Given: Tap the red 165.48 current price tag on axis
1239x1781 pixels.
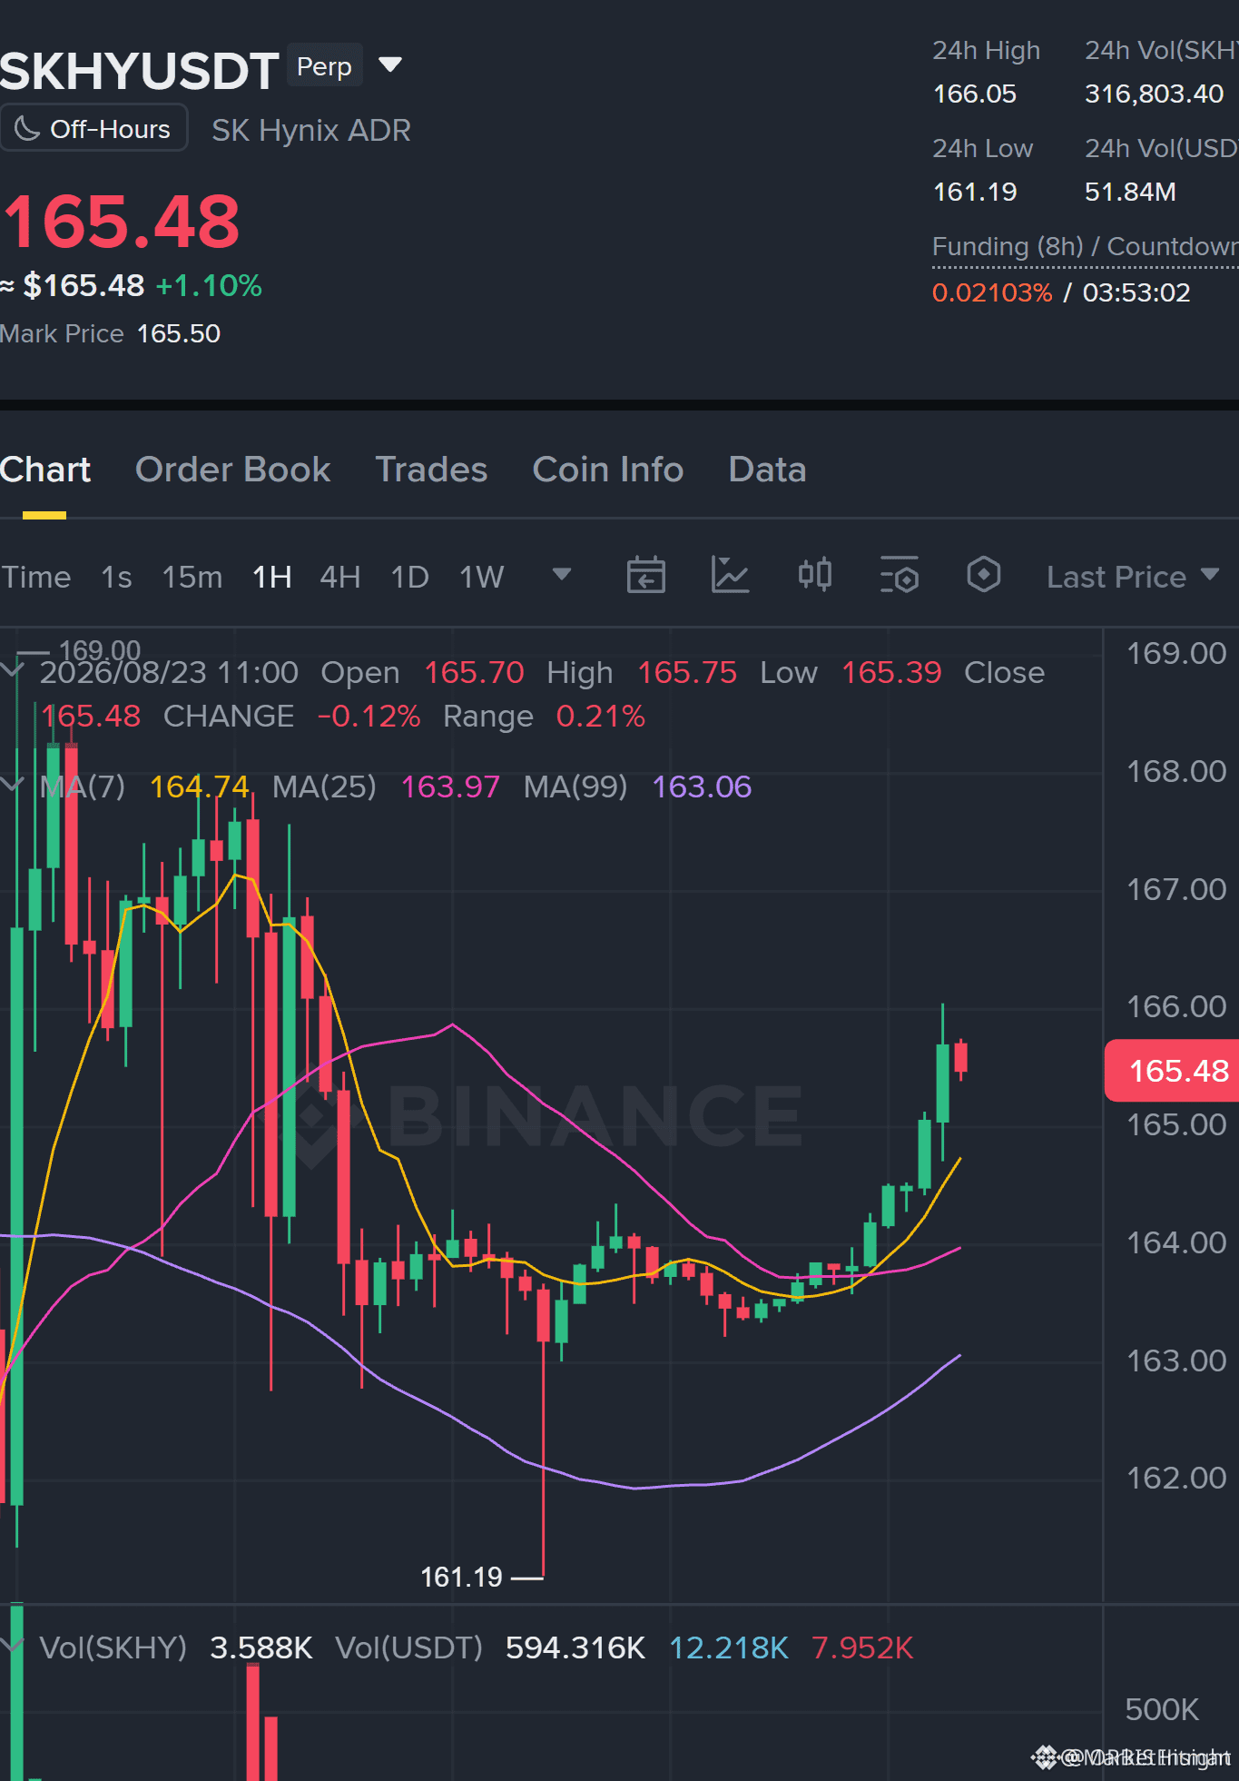Looking at the screenshot, I should [x=1172, y=1071].
